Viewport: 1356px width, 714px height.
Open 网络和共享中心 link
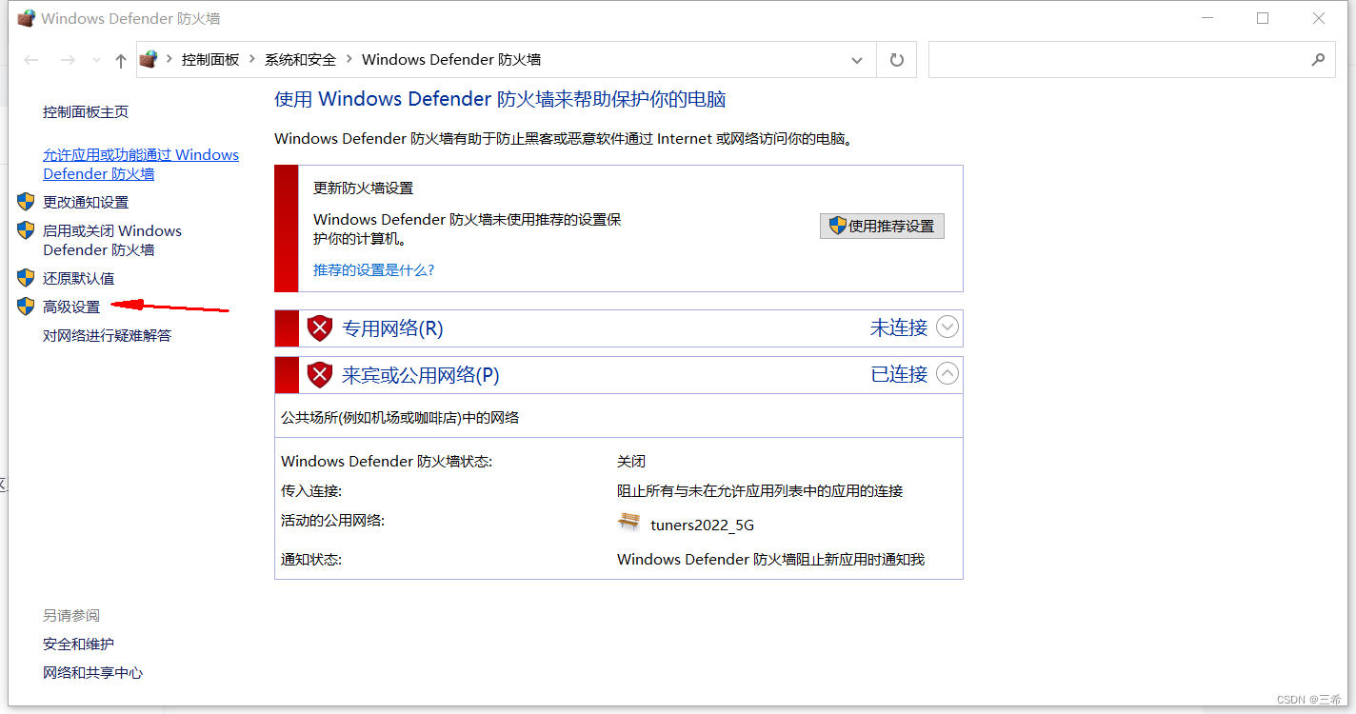tap(92, 673)
